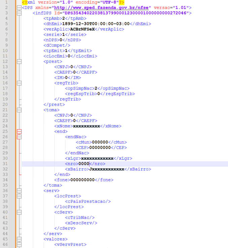Click the CEP value 00000000
Screen dimensions: 228x248
pyautogui.click(x=100, y=148)
